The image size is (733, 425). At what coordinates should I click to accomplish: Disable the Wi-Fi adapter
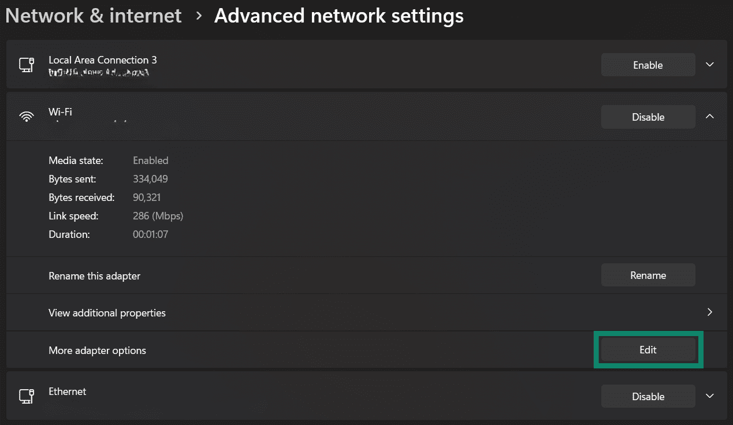click(x=648, y=117)
